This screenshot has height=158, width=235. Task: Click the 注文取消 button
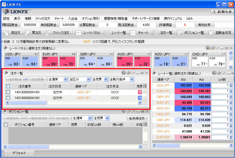pyautogui.click(x=15, y=79)
